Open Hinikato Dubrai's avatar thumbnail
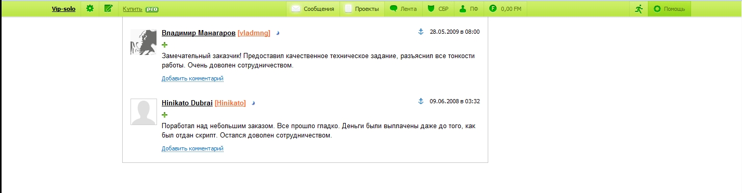Screen dimensions: 742x193 coord(144,112)
